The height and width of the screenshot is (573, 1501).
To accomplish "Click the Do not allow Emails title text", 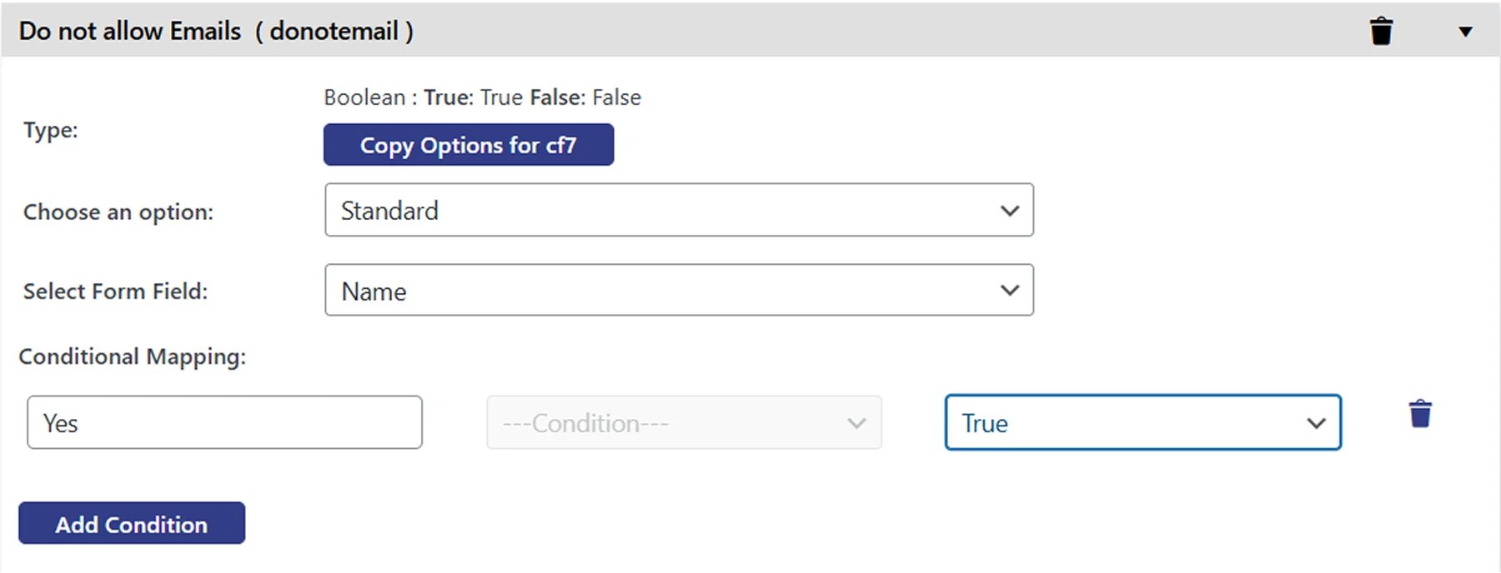I will pyautogui.click(x=129, y=30).
